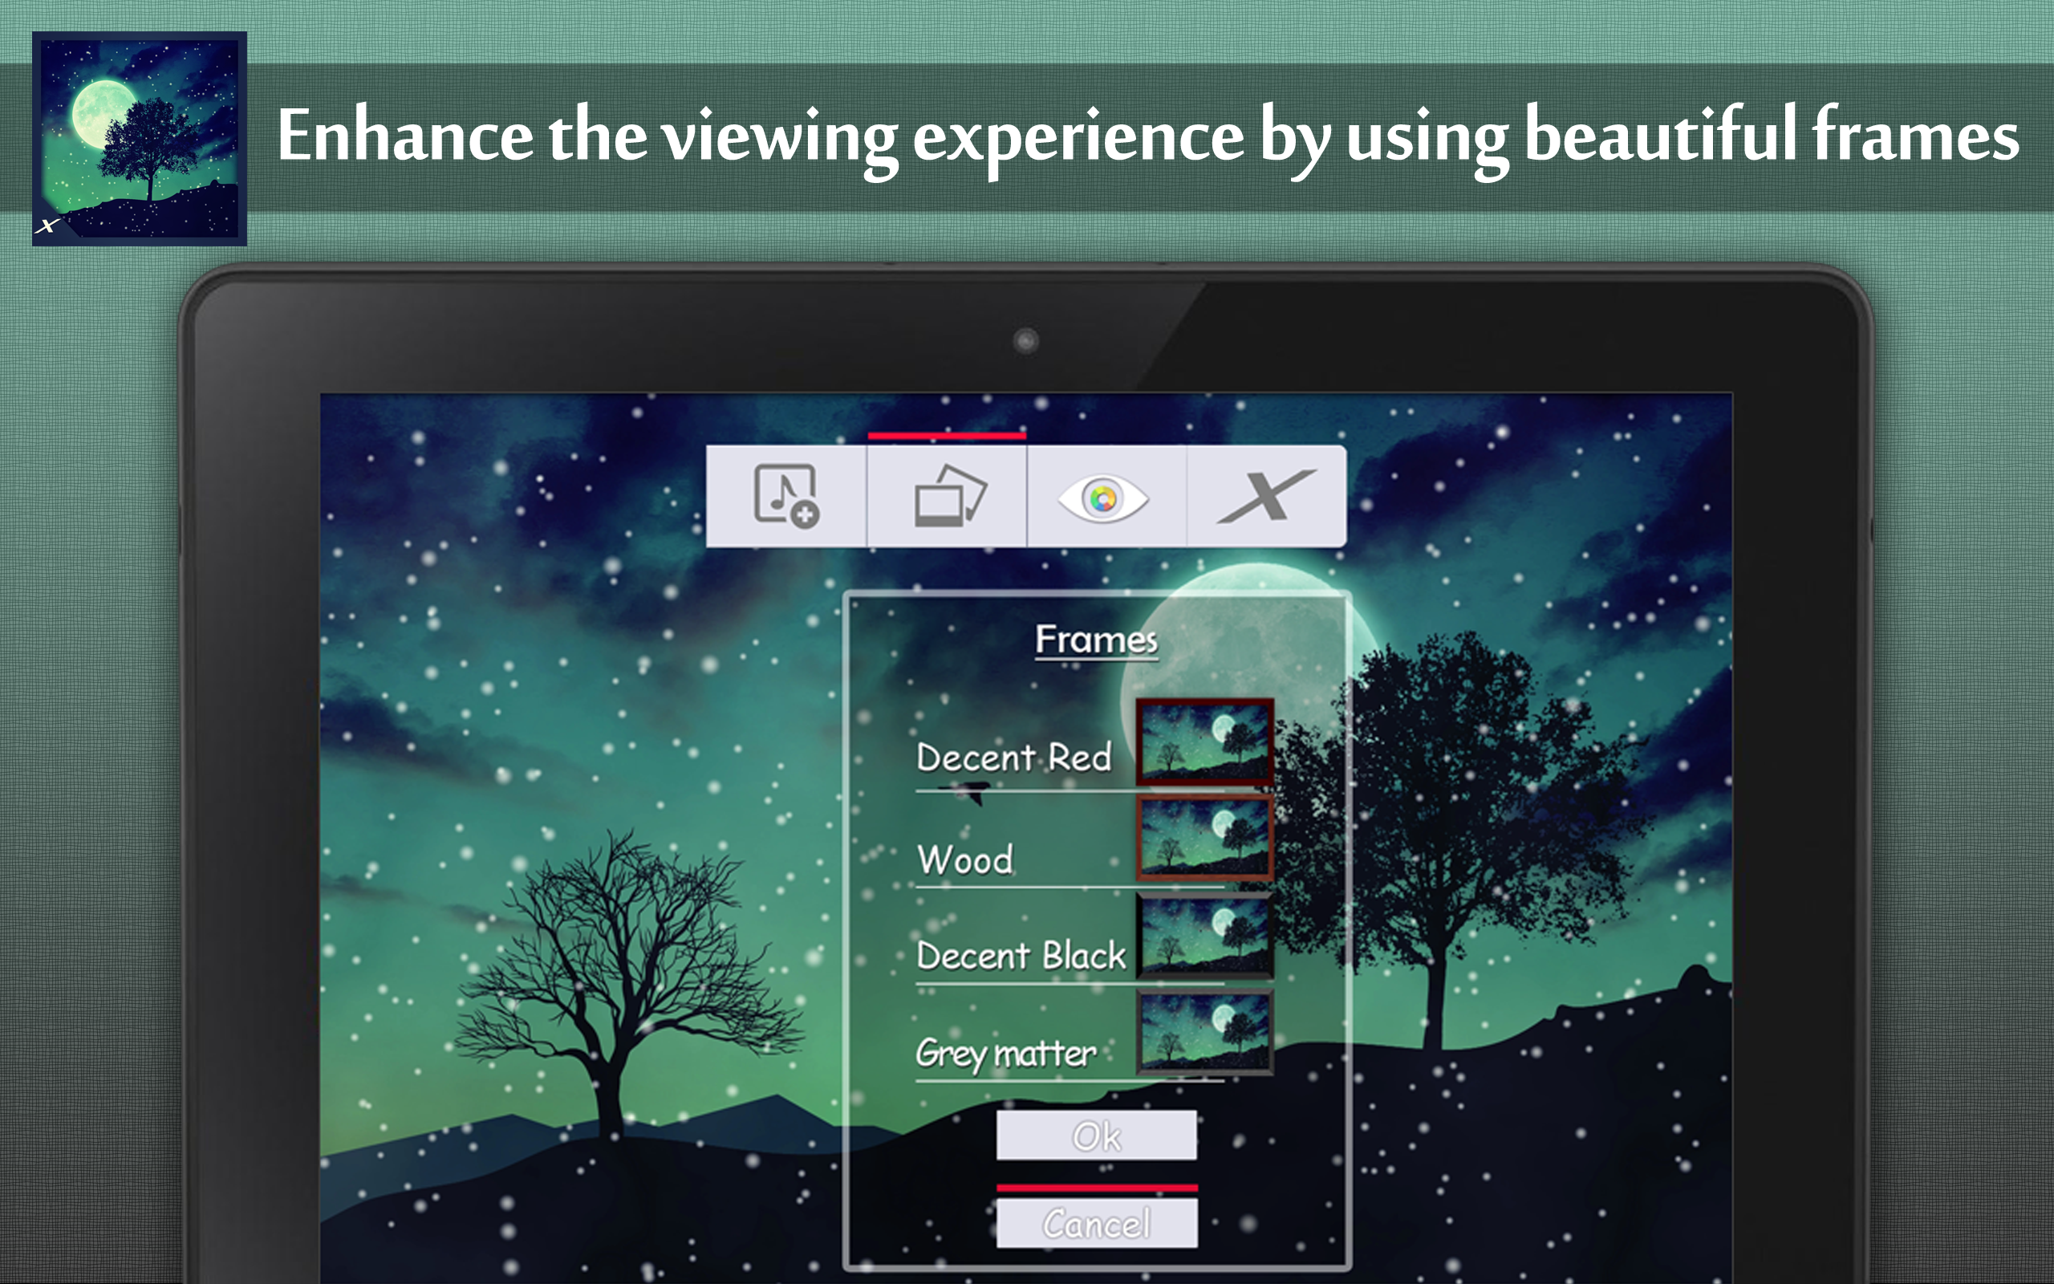
Task: Tap the color eye icon
Action: coord(1103,498)
